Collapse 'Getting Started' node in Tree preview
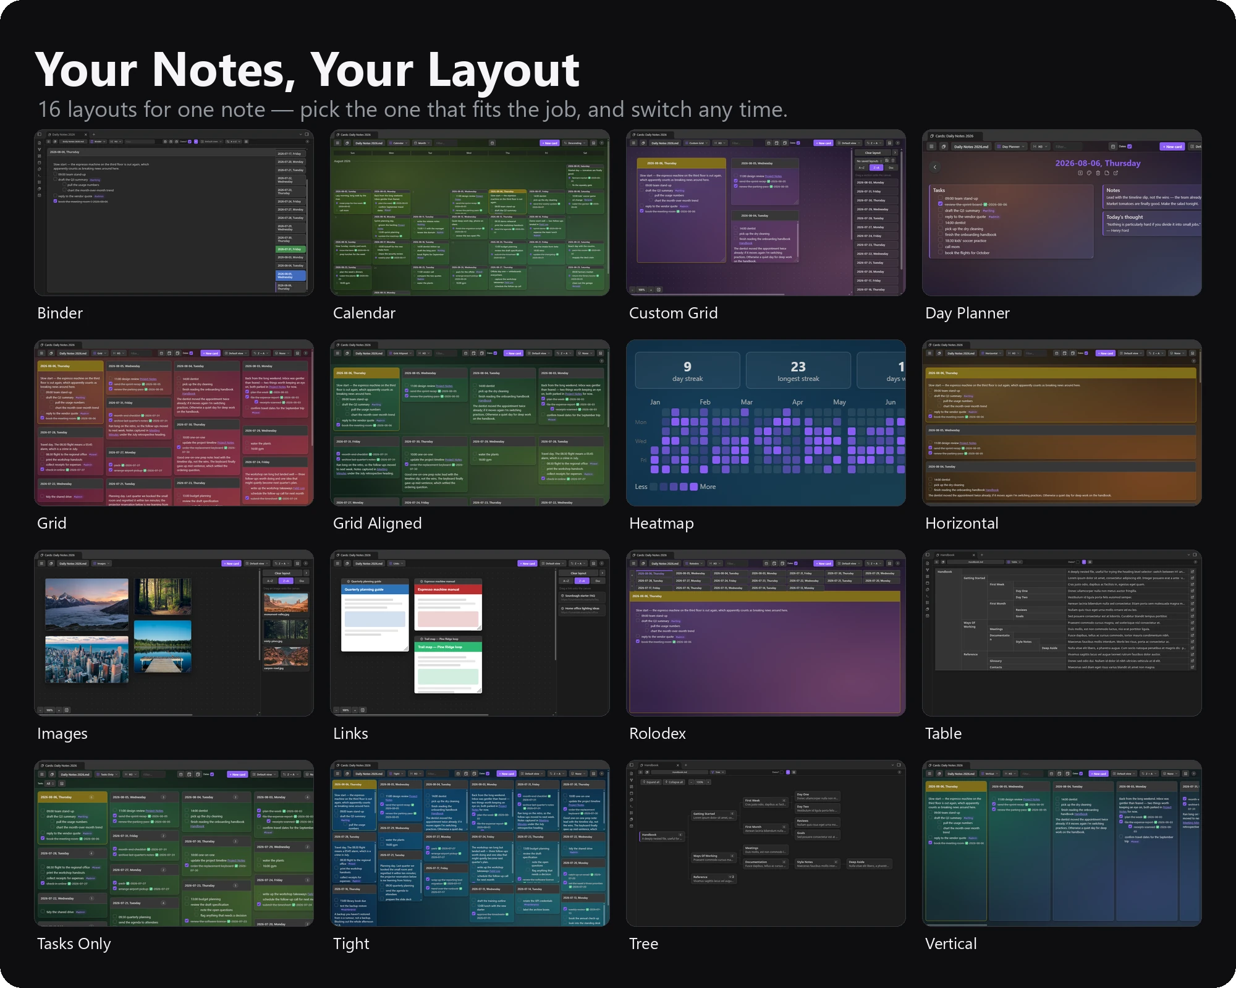1236x988 pixels. (x=732, y=814)
